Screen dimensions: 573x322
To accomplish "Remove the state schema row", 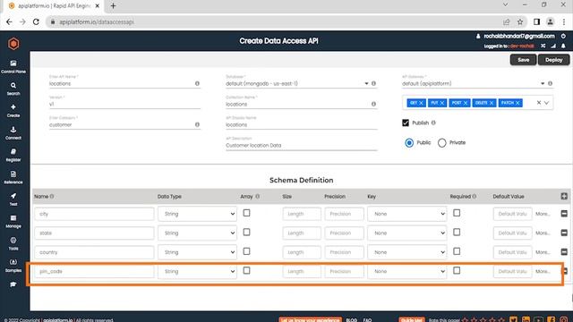I will (x=564, y=233).
